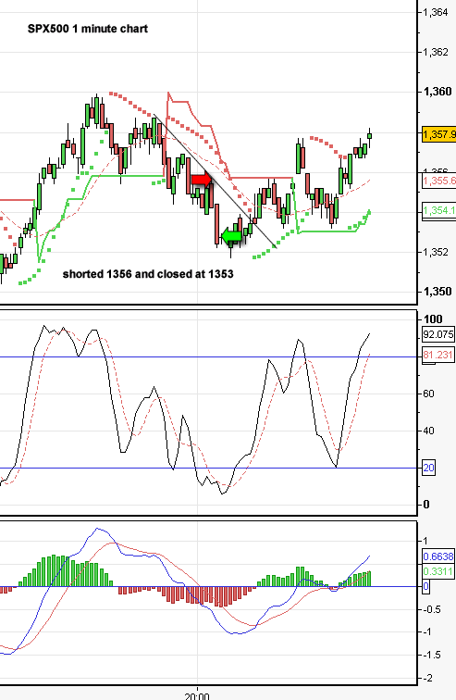Click the 60 level on stochastic axis
456x700 pixels.
coord(428,394)
